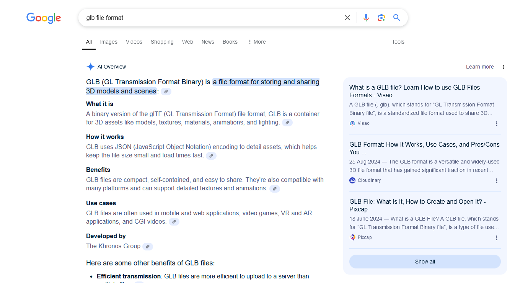515x283 pixels.
Task: Open 'GLB Format: How It Works' Cloudinary article
Action: pos(424,148)
